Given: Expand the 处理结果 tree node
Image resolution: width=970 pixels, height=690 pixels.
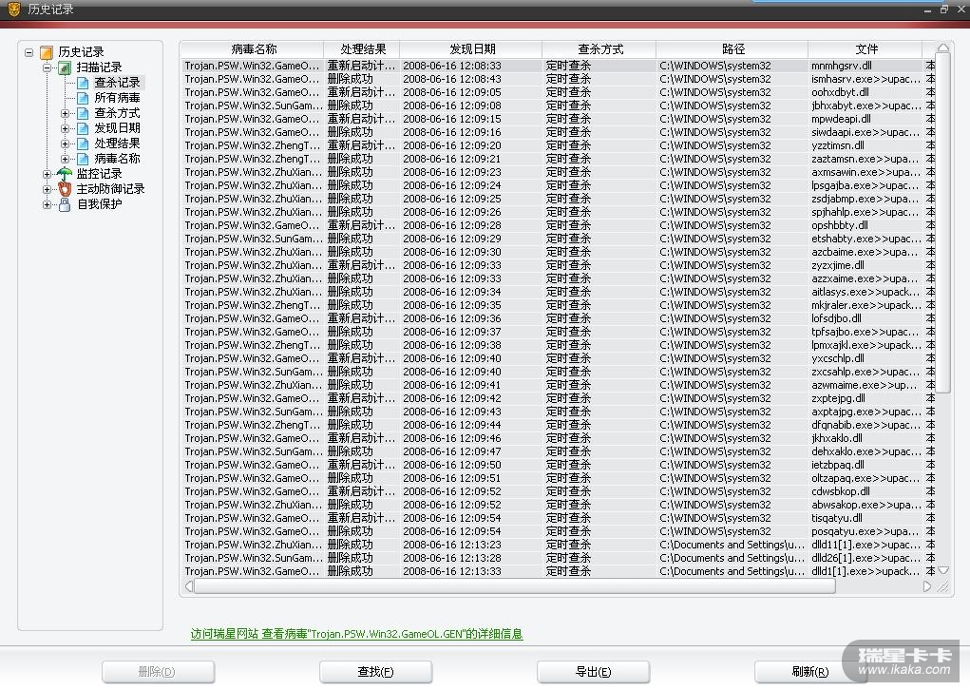Looking at the screenshot, I should click(65, 144).
